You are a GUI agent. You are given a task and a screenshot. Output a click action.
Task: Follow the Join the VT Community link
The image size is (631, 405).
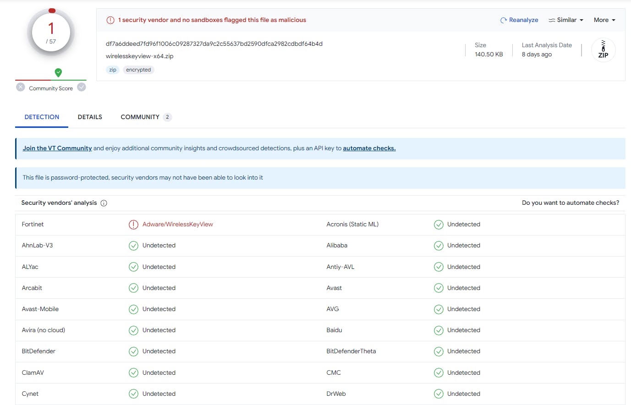[57, 148]
